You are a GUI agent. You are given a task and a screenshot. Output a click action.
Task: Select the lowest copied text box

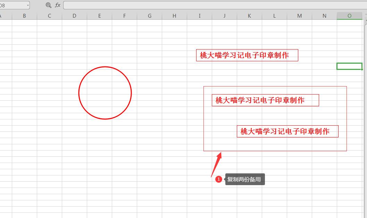(287, 131)
